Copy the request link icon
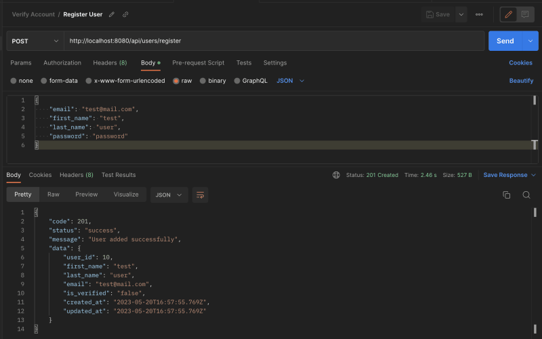Image resolution: width=542 pixels, height=339 pixels. point(125,14)
